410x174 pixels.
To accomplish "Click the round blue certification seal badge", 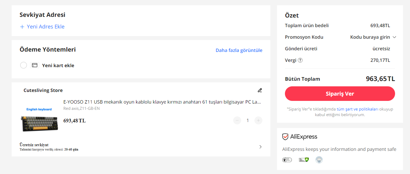I will (319, 160).
